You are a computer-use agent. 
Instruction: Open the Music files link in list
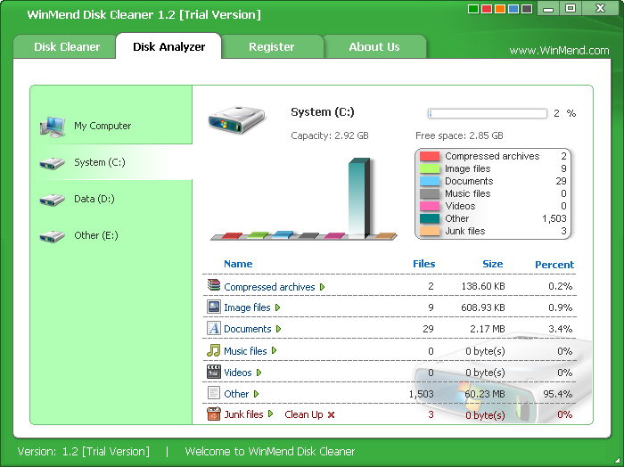pos(245,351)
